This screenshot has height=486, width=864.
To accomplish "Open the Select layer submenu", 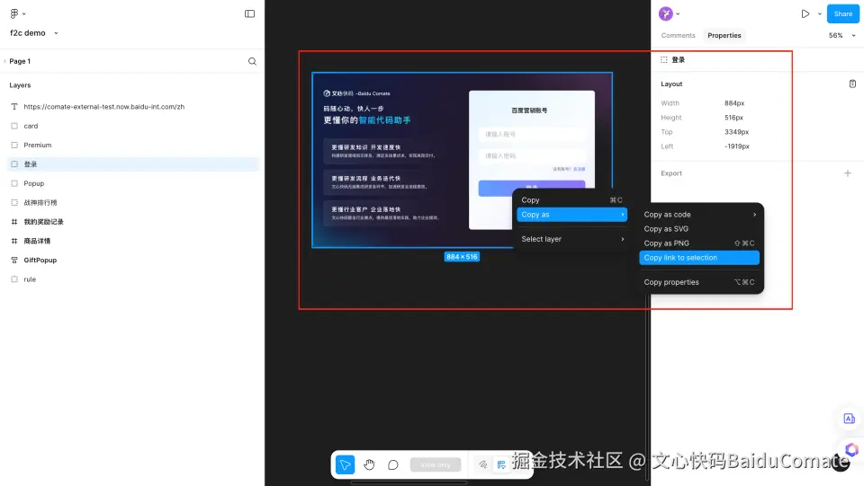I will click(x=571, y=239).
